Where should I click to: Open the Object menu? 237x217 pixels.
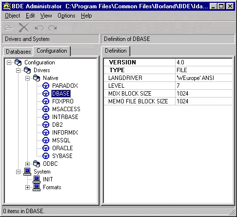coord(13,16)
